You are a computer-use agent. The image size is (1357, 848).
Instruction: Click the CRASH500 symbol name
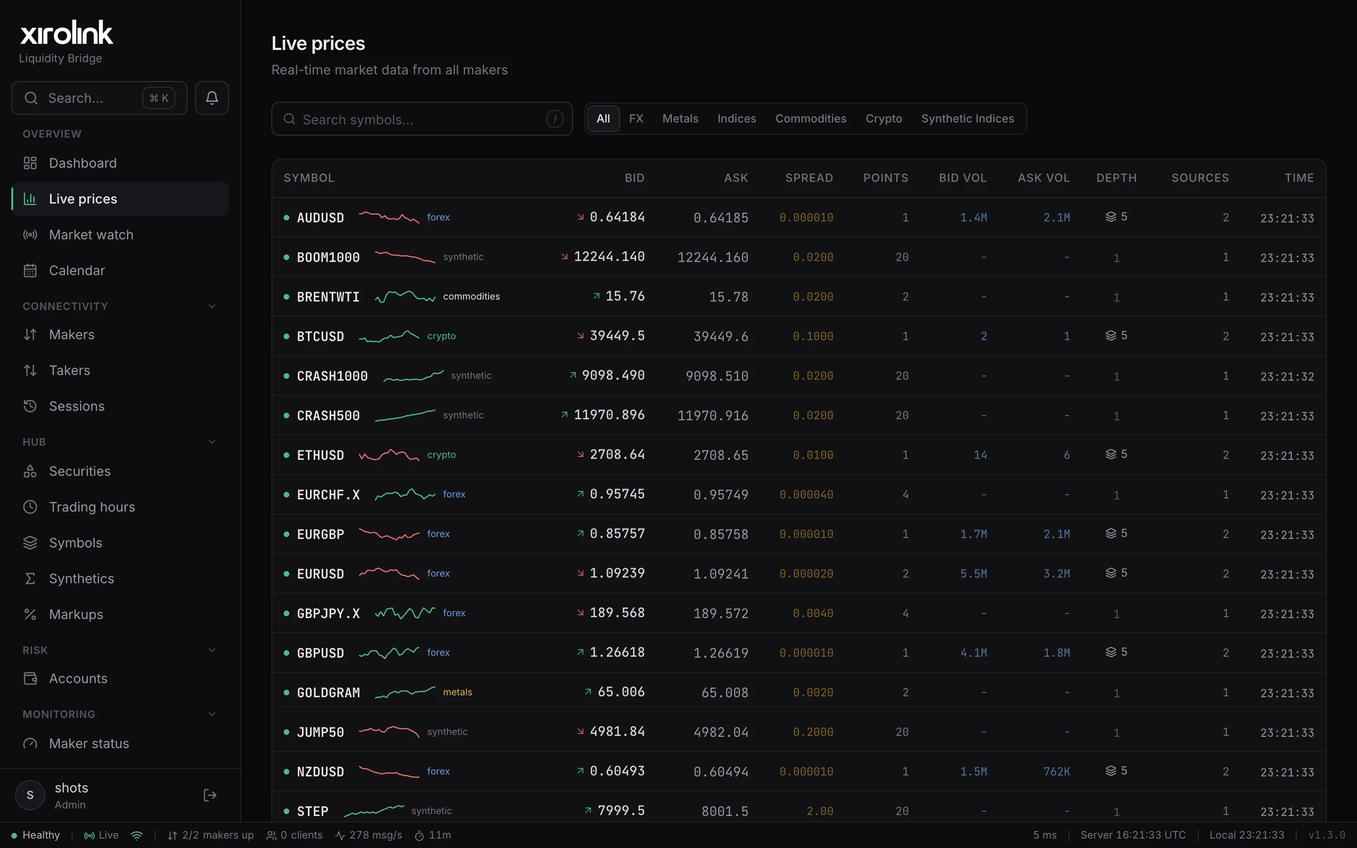(x=328, y=416)
